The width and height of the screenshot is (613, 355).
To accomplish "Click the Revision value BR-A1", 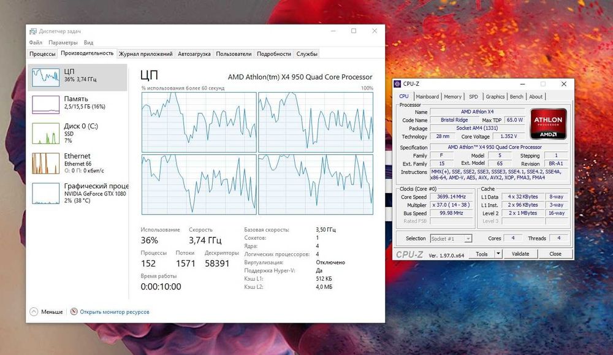I will [x=555, y=164].
